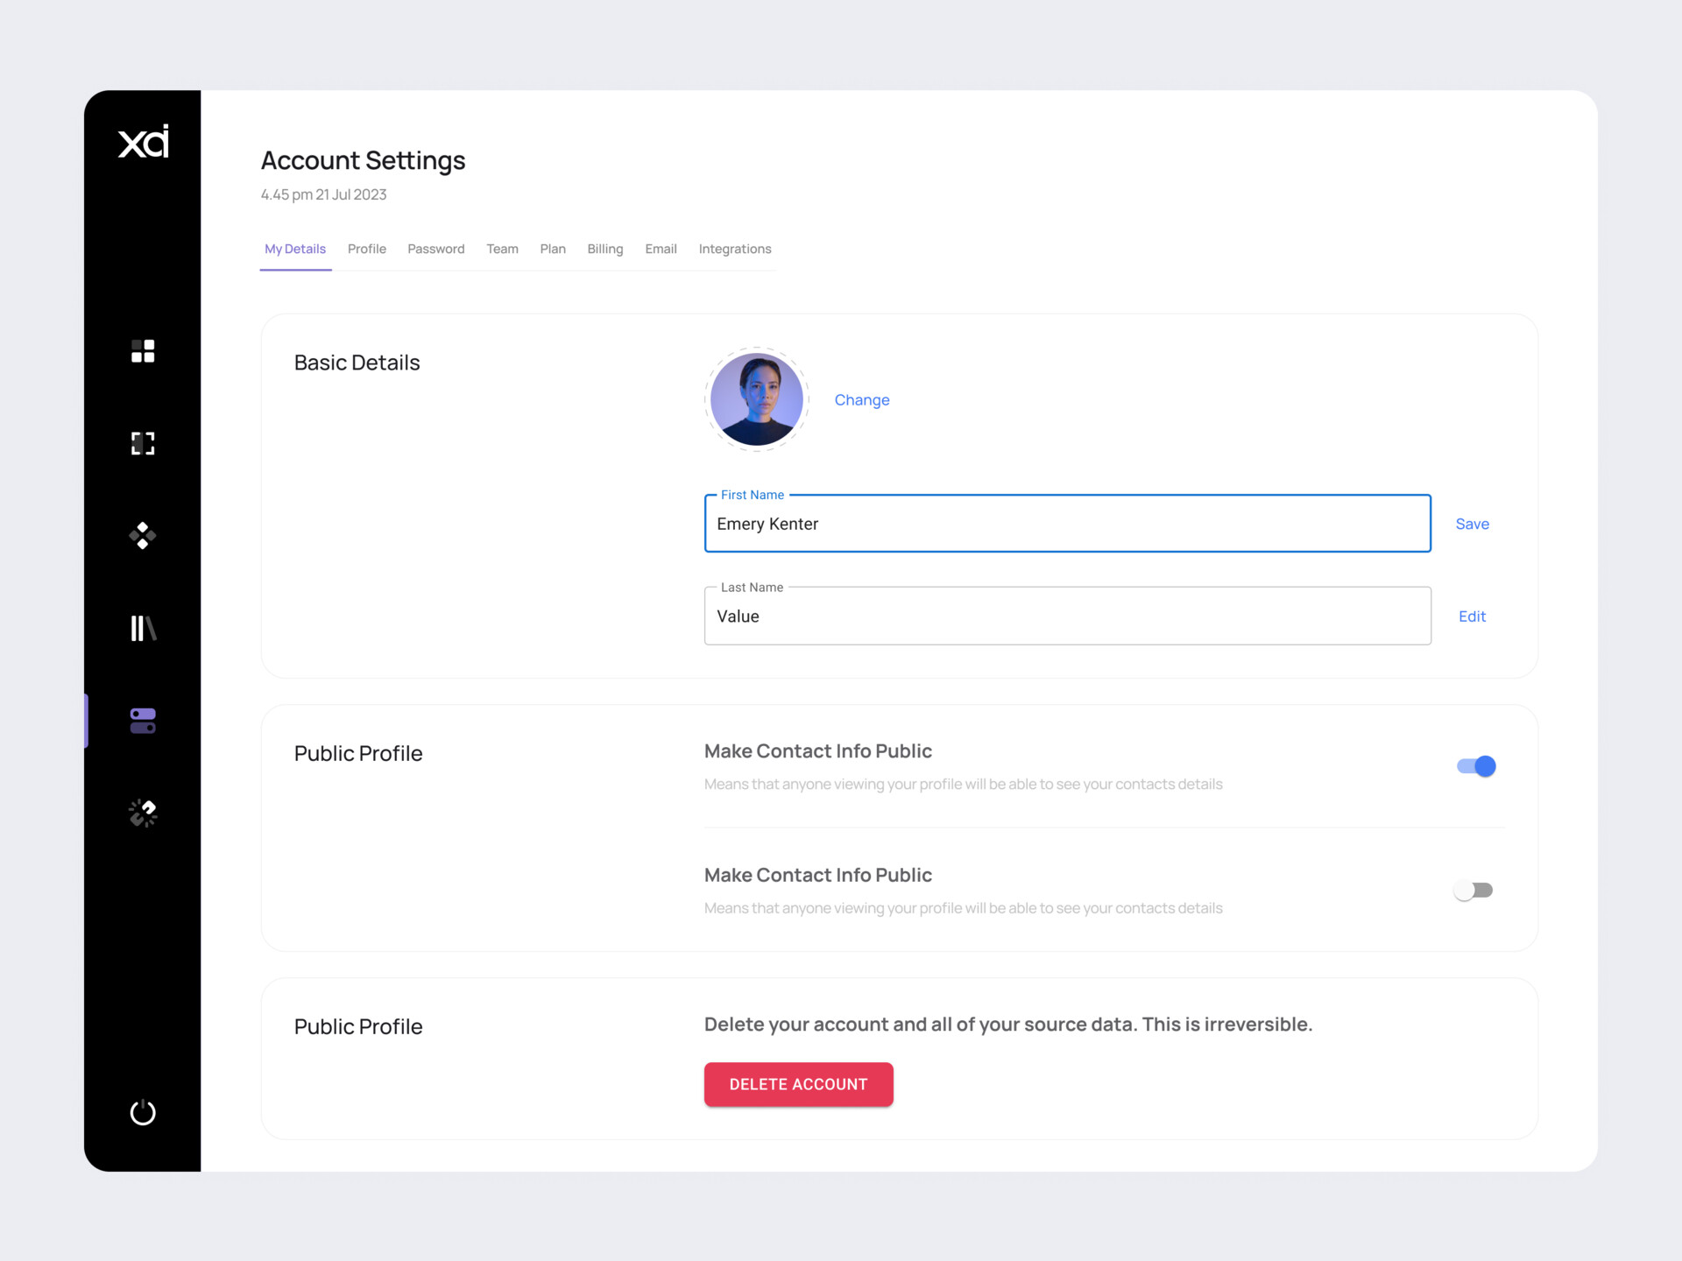Click the Change avatar link
Viewport: 1682px width, 1261px height.
coord(861,400)
